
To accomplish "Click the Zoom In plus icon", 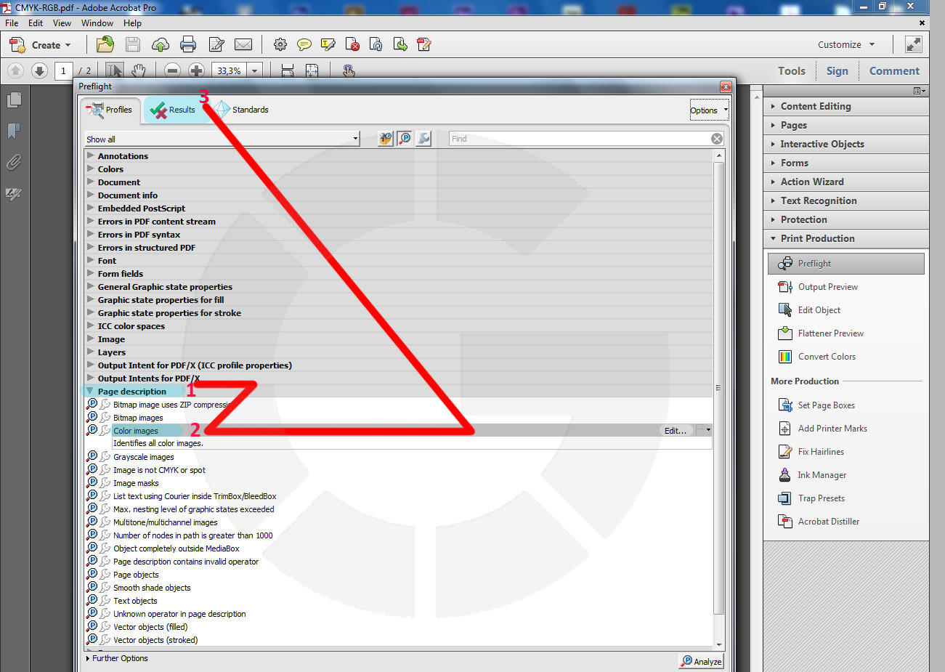I will tap(196, 70).
